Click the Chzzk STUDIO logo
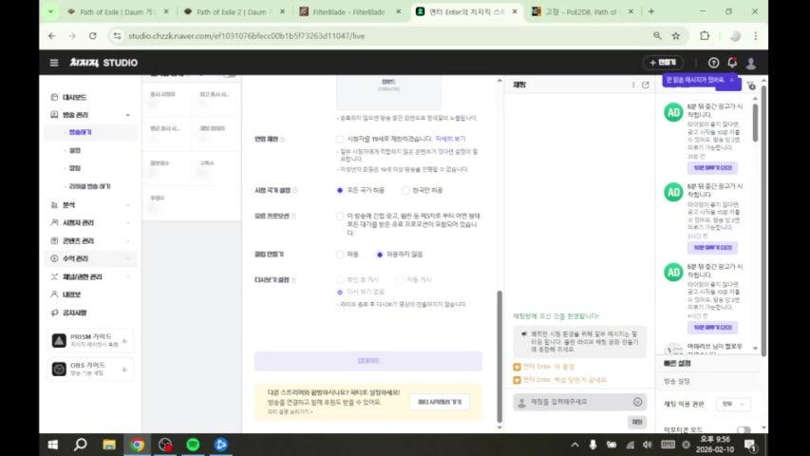 (104, 63)
